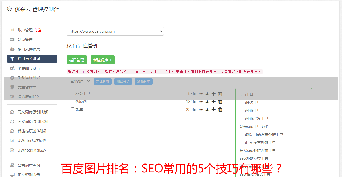Image resolution: width=342 pixels, height=177 pixels.
Task: Click the edit icon beside UWriter深度原创
Action: coord(12,141)
